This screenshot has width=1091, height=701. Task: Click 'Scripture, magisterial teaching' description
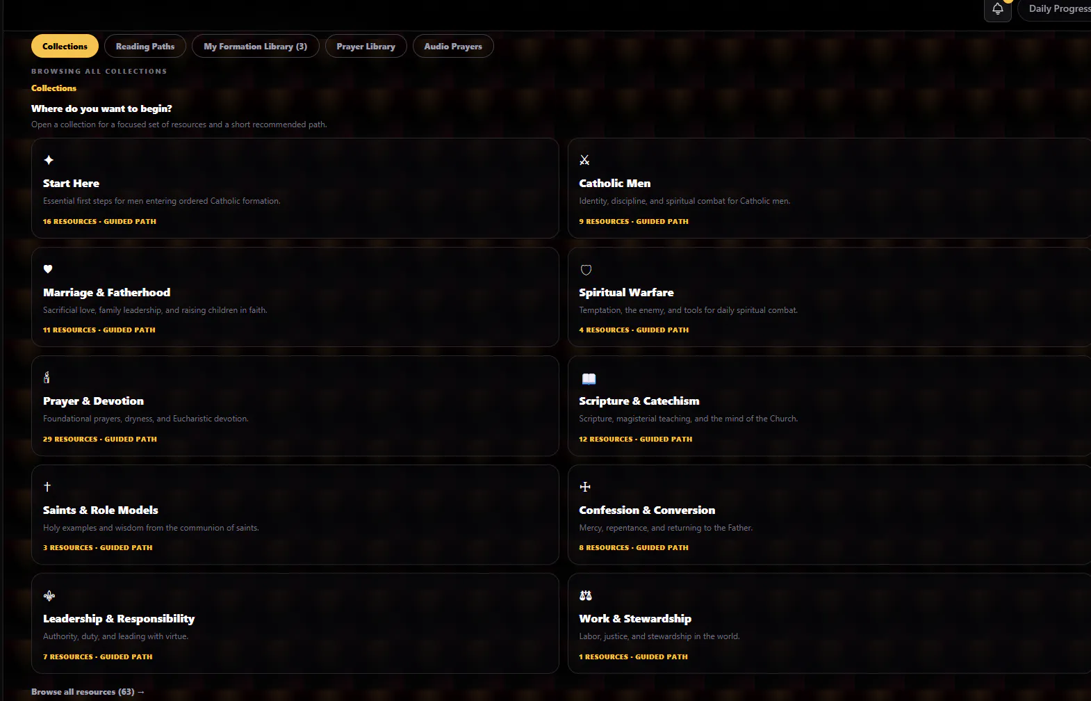[688, 419]
